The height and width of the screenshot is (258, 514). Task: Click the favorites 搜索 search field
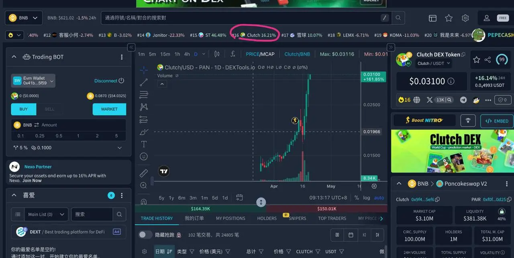pos(92,214)
